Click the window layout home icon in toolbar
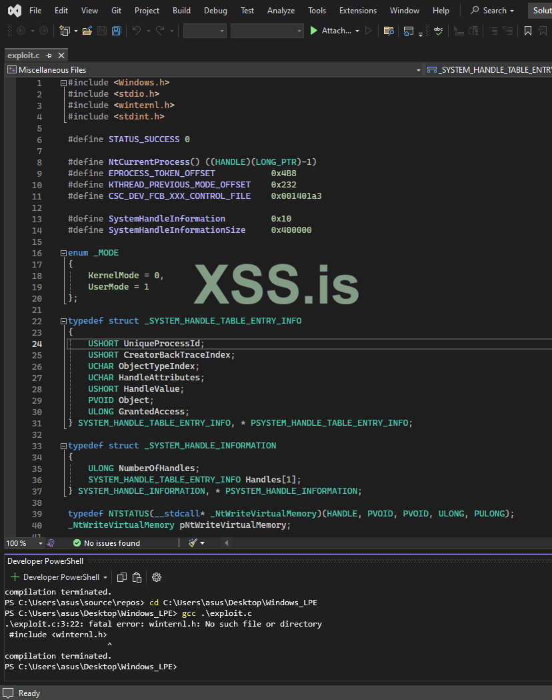Screen dimensions: 552x700 click(x=409, y=31)
